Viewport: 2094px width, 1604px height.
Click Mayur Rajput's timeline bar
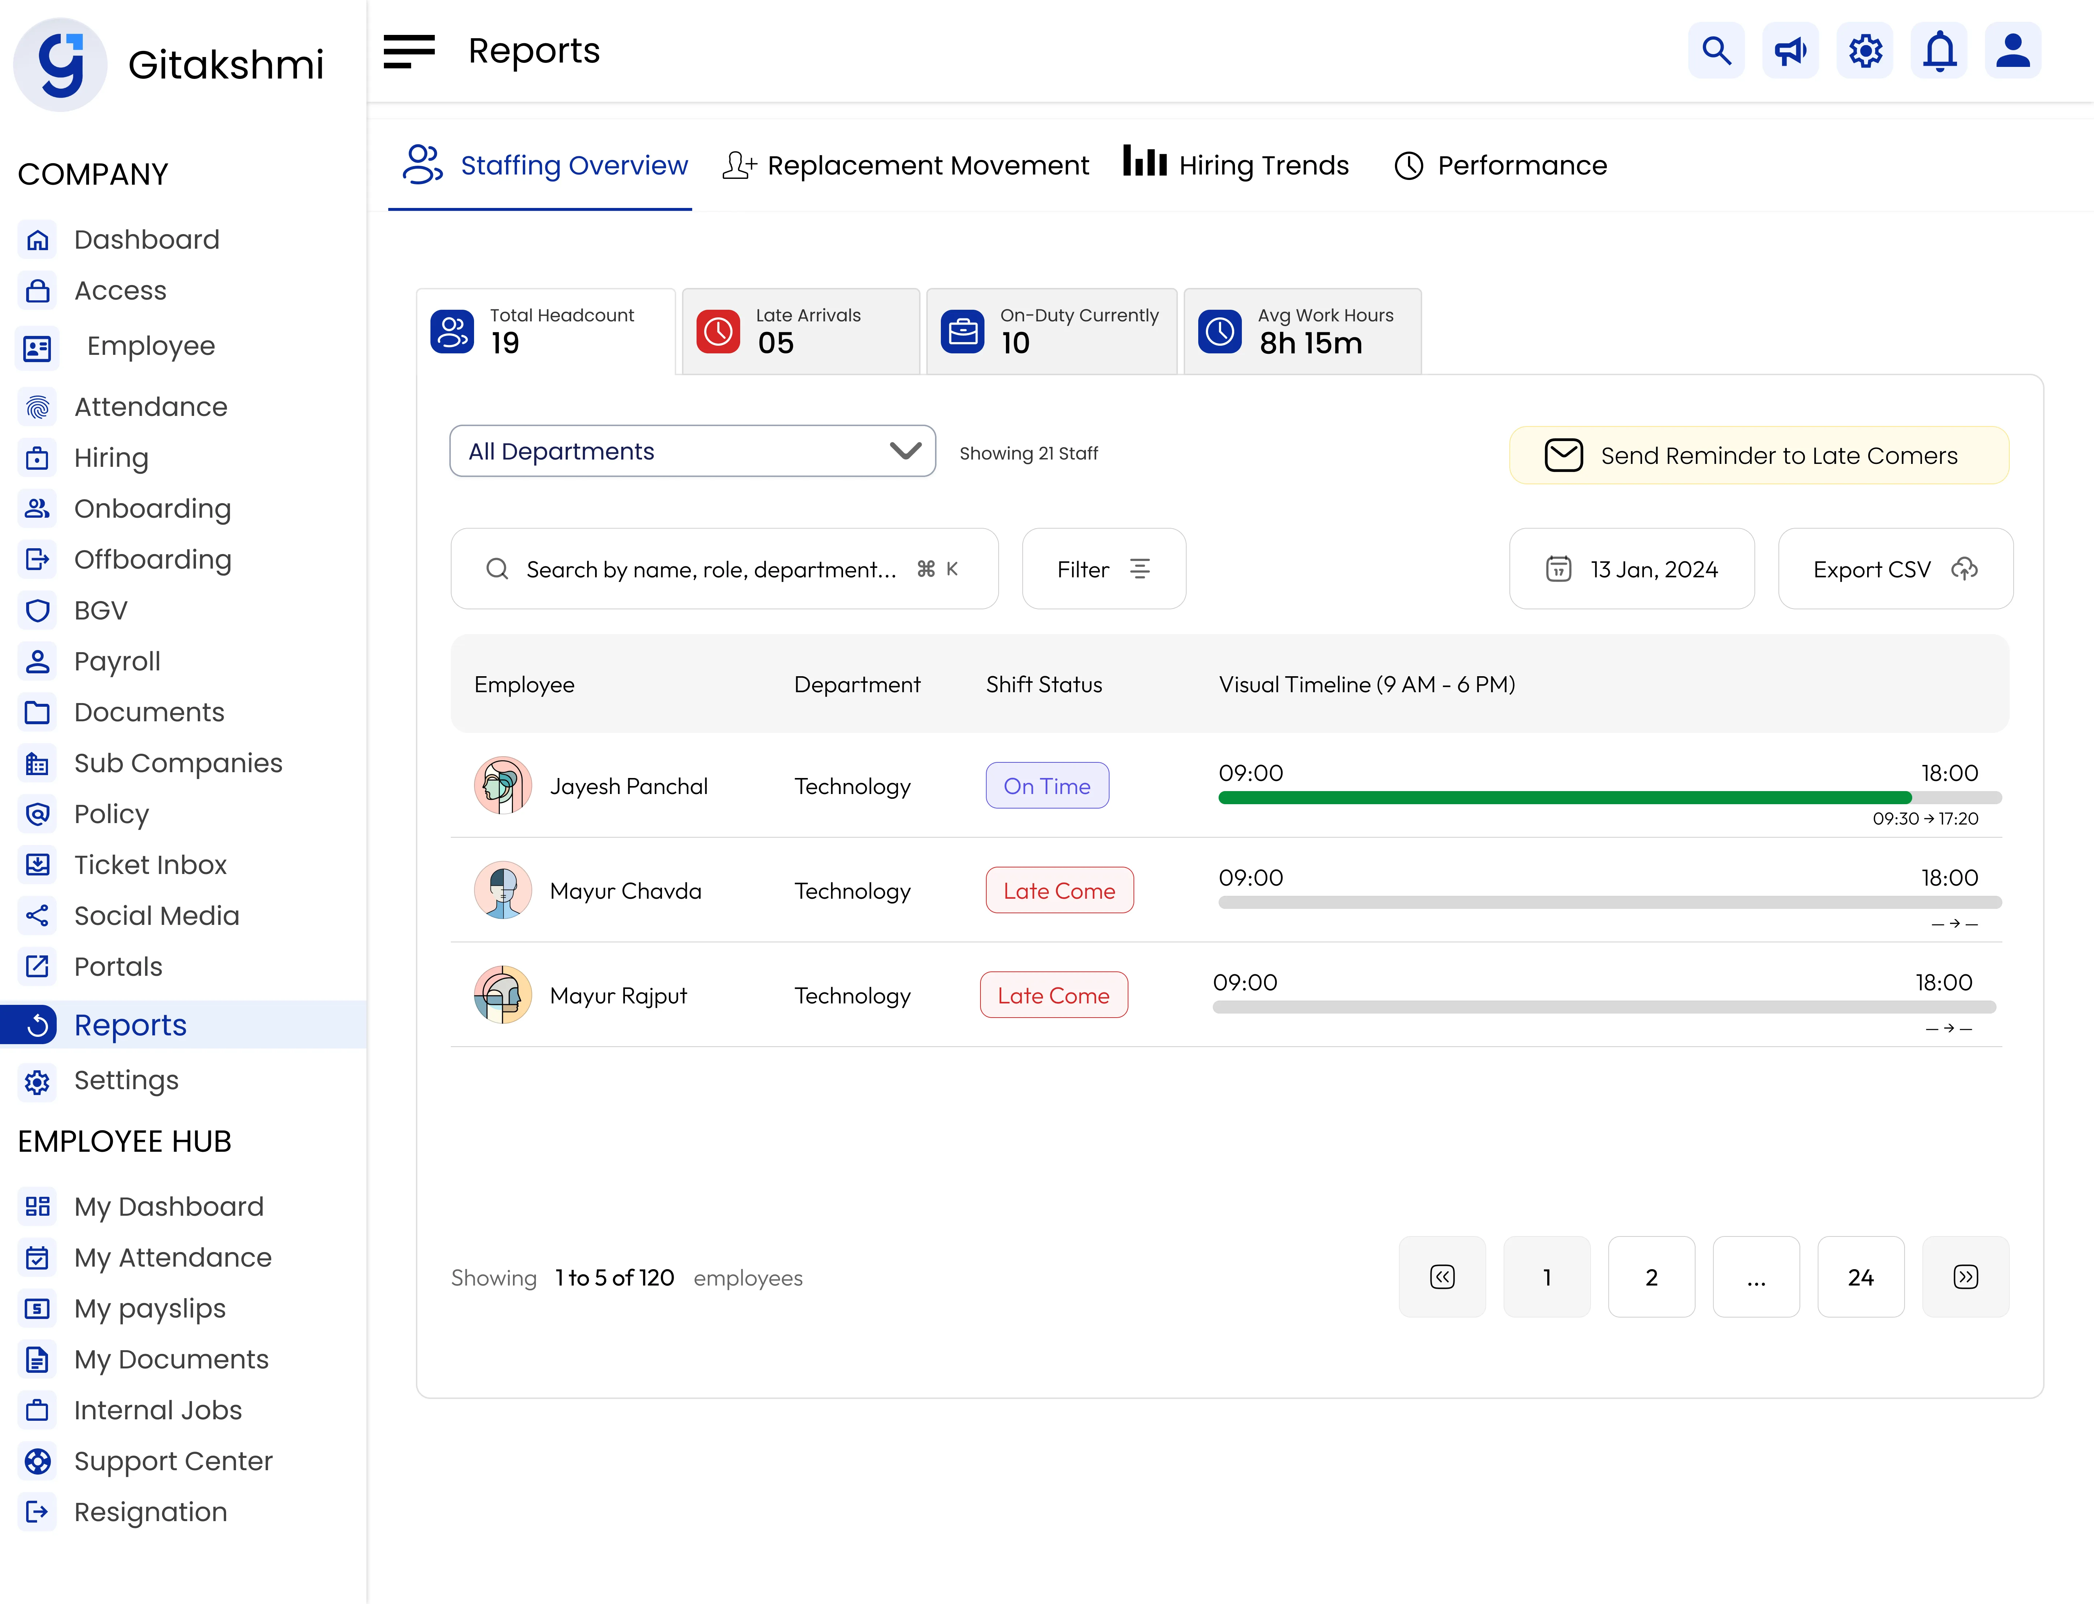[1604, 1007]
